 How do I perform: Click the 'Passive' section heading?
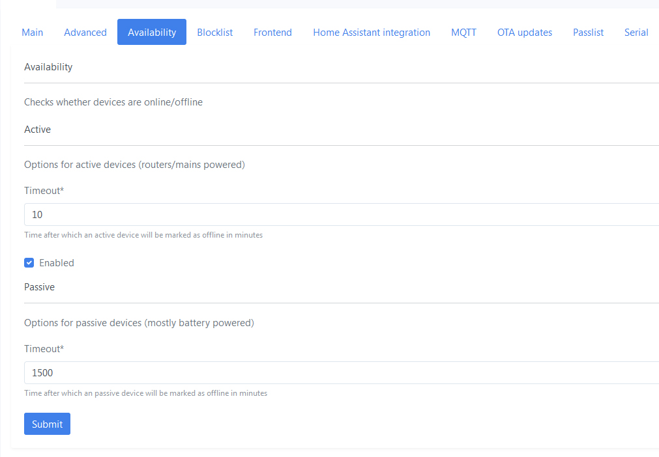pyautogui.click(x=40, y=287)
